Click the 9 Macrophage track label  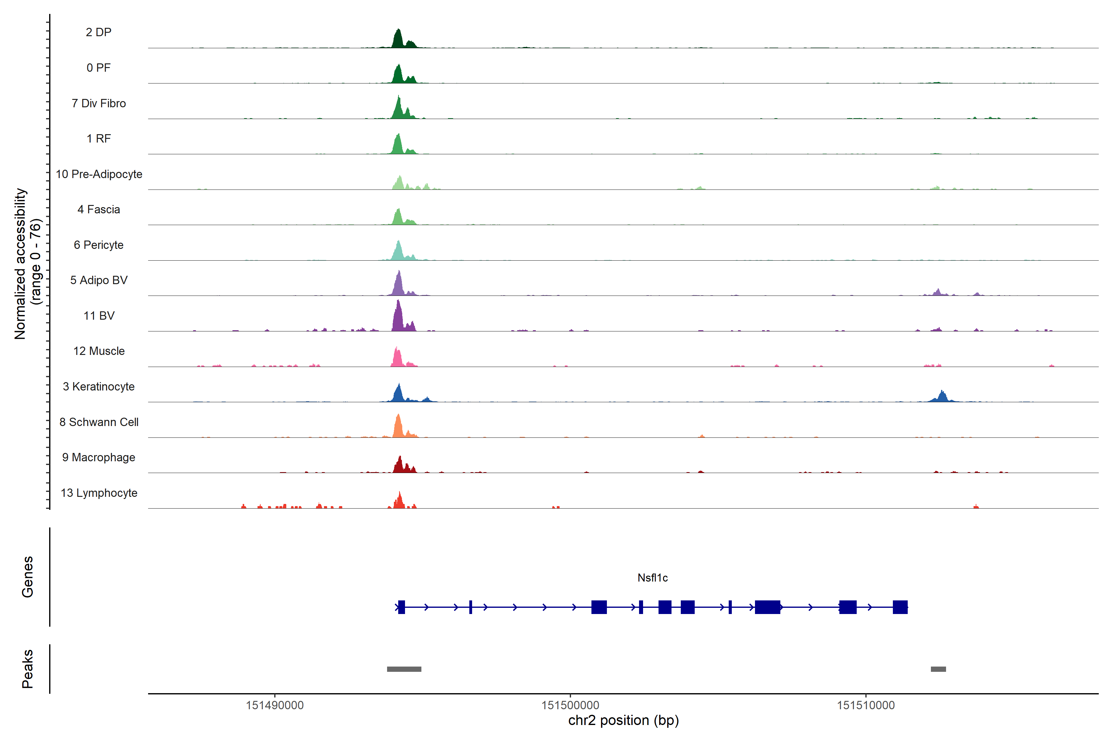[99, 458]
